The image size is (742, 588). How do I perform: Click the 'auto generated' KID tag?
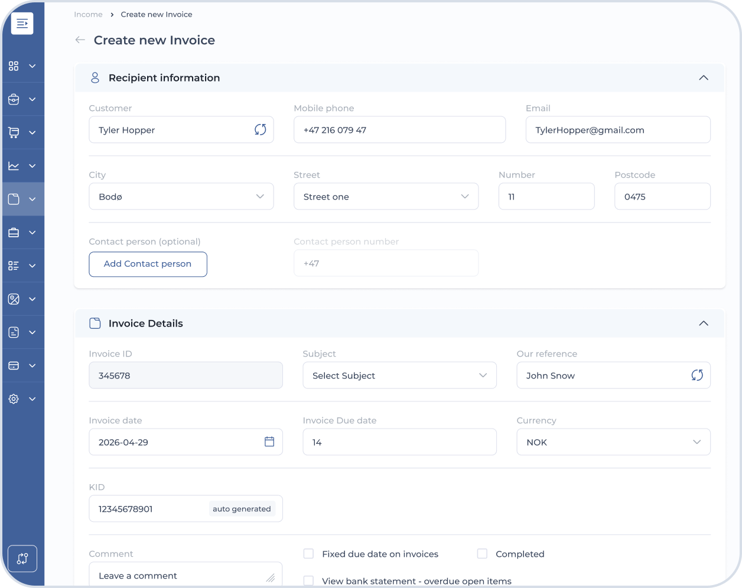[x=242, y=509]
